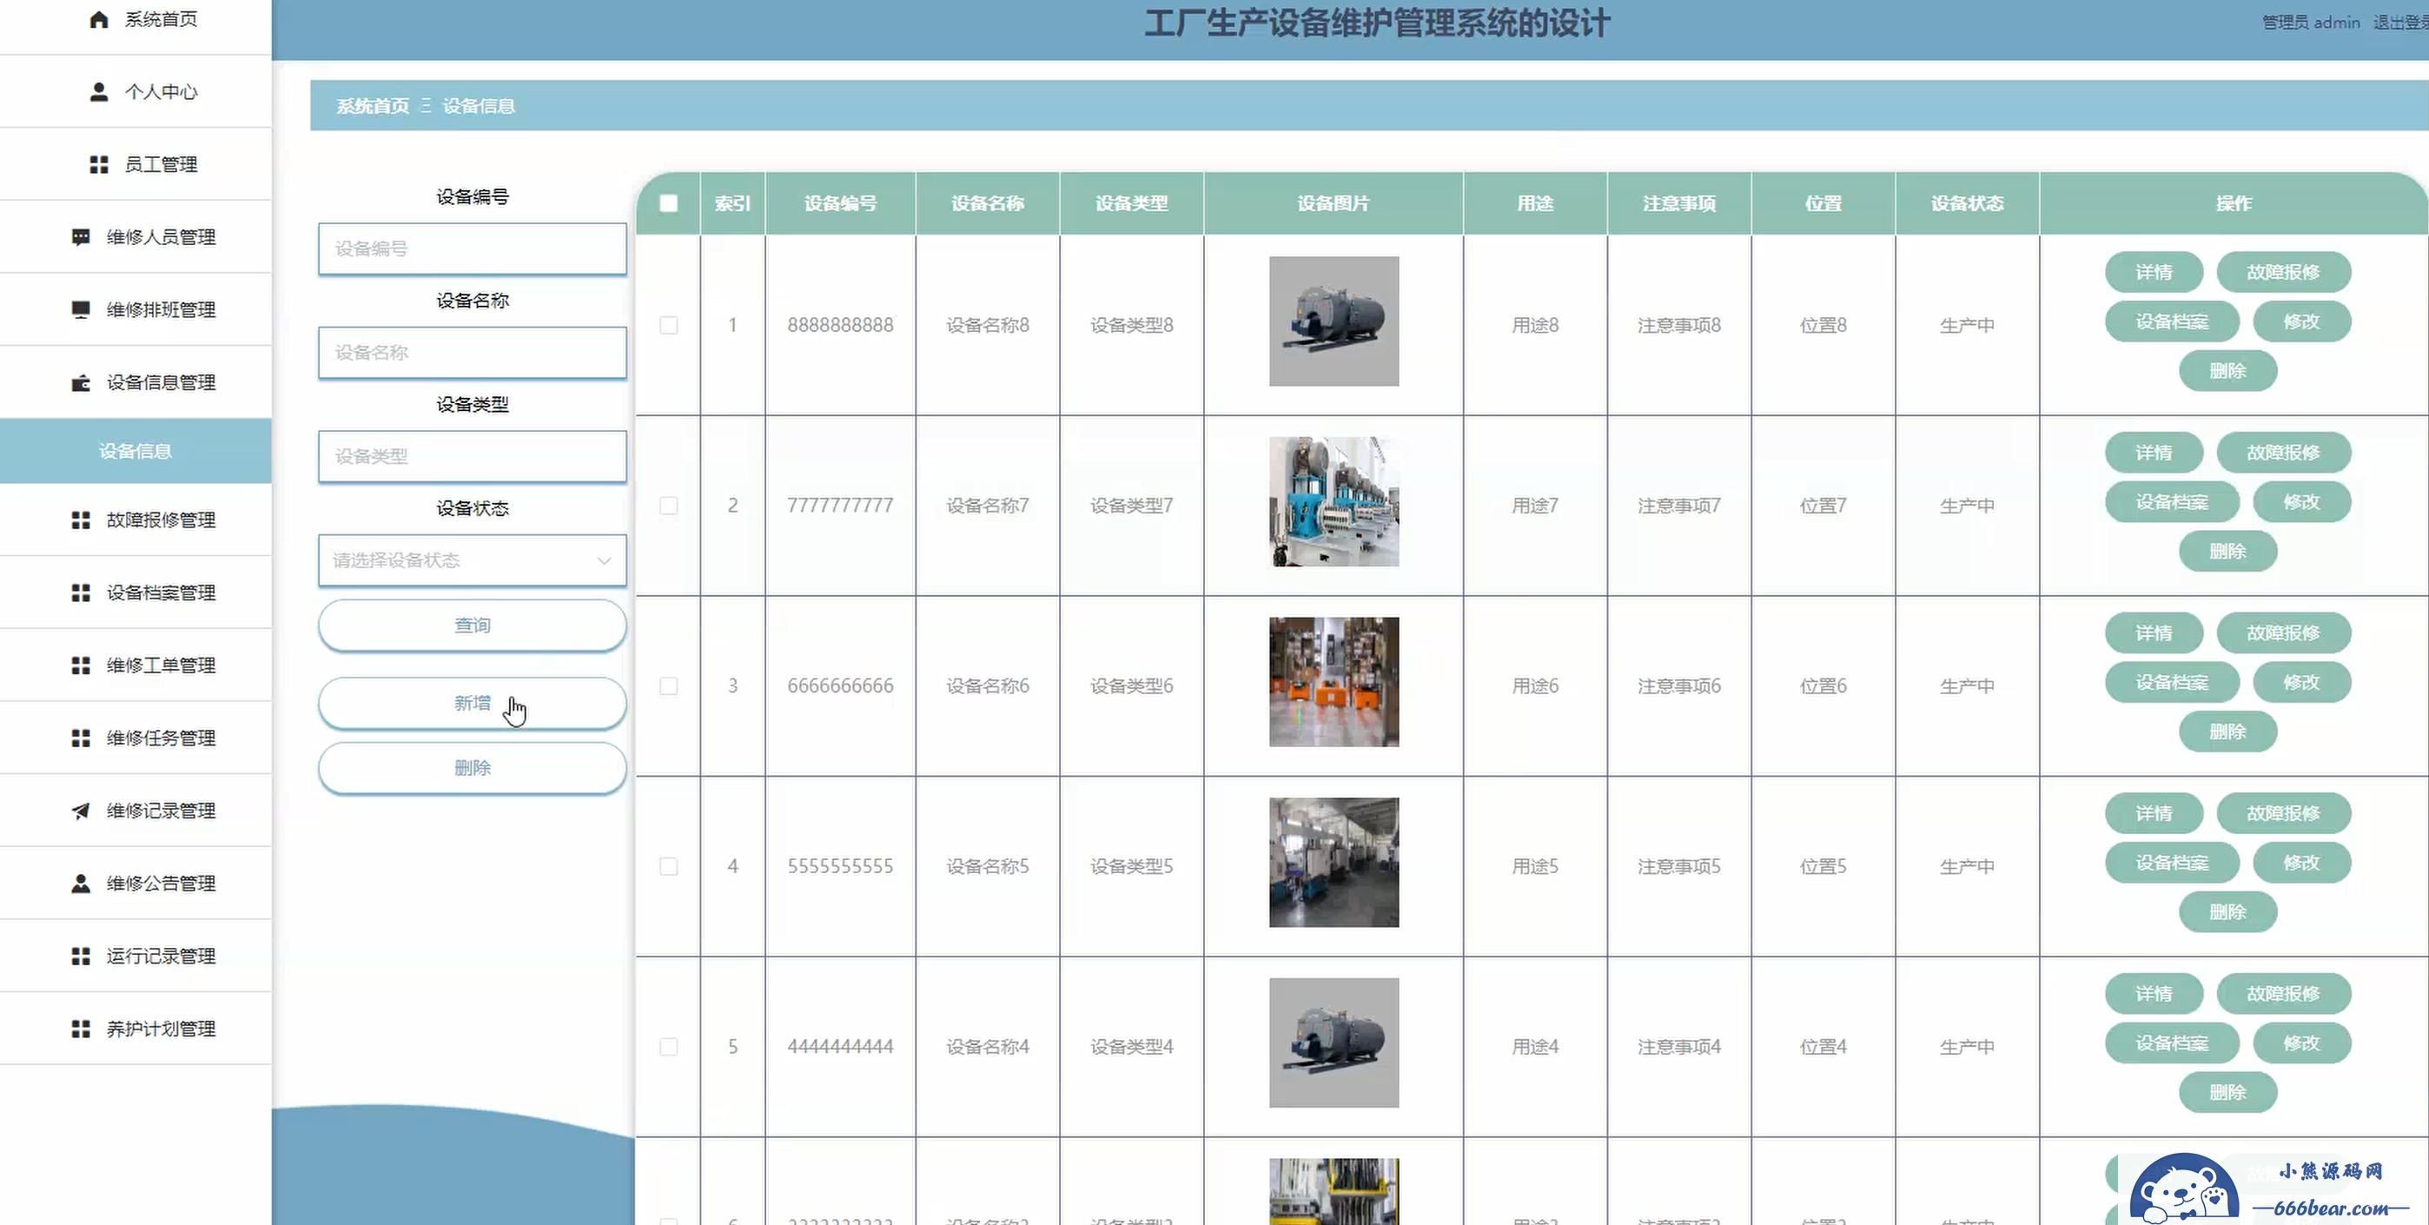Click the user icon beside 维修公告管理
Viewport: 2429px width, 1225px height.
click(81, 883)
